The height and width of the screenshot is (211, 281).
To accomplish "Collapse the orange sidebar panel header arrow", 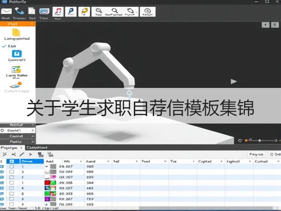I will click(32, 24).
